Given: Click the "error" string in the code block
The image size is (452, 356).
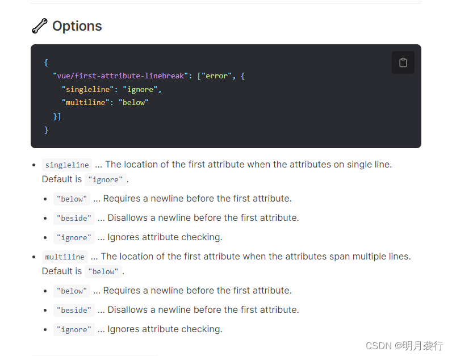Looking at the screenshot, I should (216, 76).
